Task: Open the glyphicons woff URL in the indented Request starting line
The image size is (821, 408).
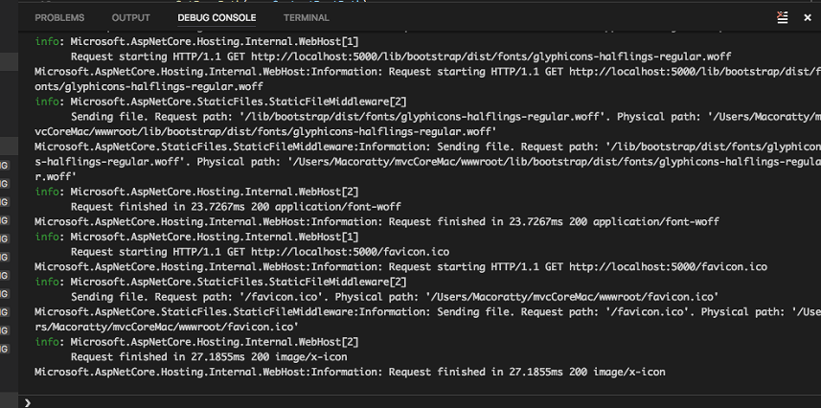Action: (491, 57)
